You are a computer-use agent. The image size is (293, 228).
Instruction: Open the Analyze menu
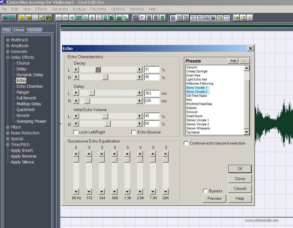(x=79, y=9)
